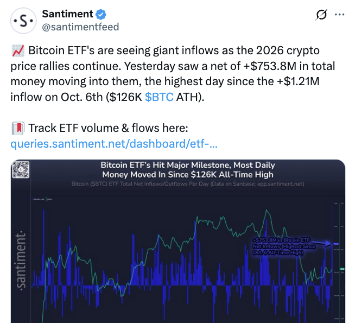The image size is (355, 323).
Task: Click the rising chart emoji in tweet
Action: 18,50
